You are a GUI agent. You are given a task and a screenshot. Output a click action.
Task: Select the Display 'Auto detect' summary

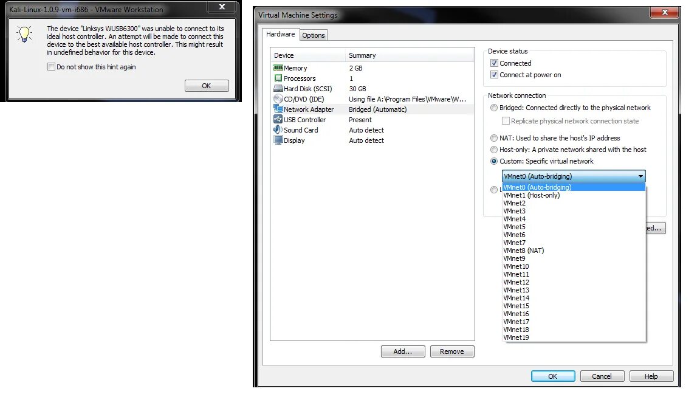click(x=366, y=140)
